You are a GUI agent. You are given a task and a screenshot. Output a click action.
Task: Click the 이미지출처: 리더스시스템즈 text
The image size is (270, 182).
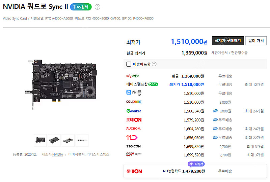point(89,154)
